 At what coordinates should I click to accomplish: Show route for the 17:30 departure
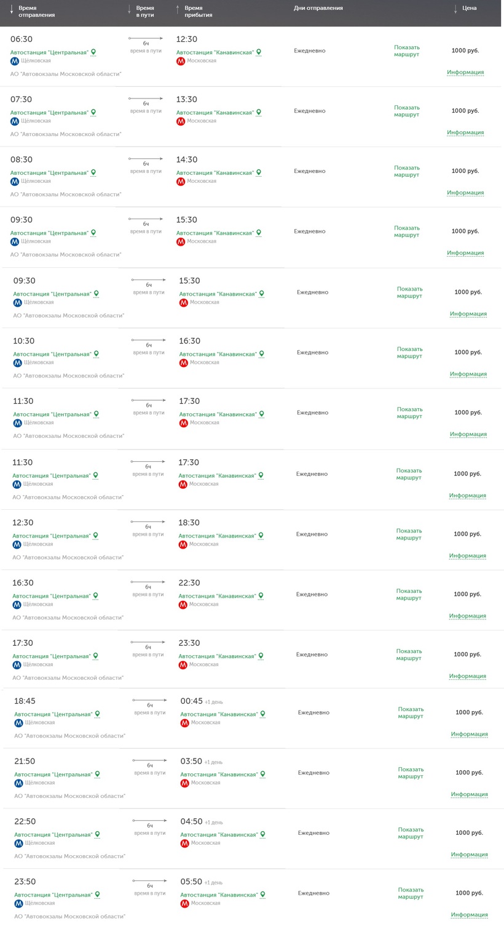click(x=409, y=654)
